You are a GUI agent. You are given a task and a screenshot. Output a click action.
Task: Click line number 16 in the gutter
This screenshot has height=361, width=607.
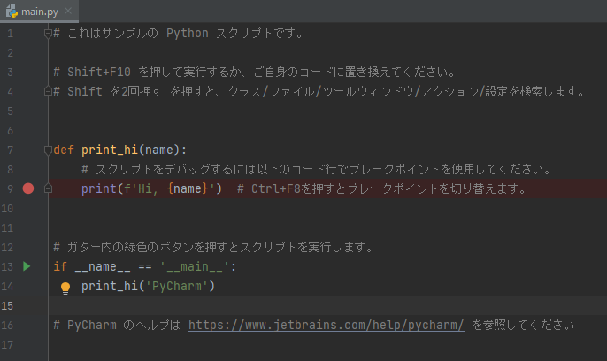click(x=7, y=325)
